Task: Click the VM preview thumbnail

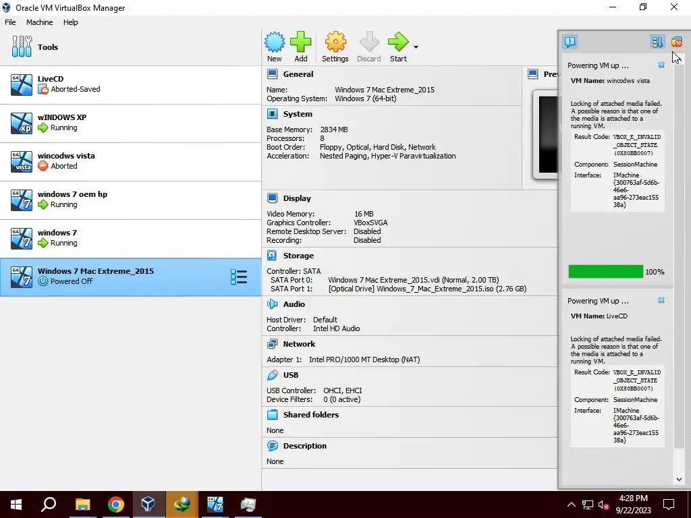Action: [x=547, y=135]
